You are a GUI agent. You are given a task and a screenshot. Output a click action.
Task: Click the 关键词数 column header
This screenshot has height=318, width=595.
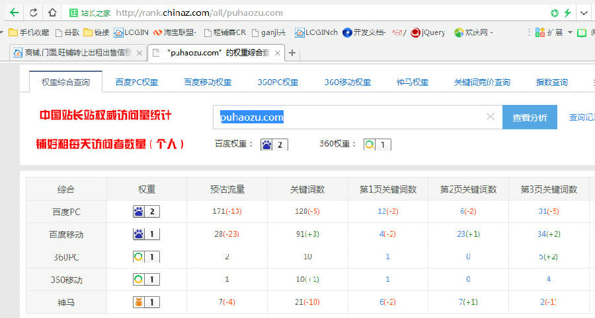307,189
